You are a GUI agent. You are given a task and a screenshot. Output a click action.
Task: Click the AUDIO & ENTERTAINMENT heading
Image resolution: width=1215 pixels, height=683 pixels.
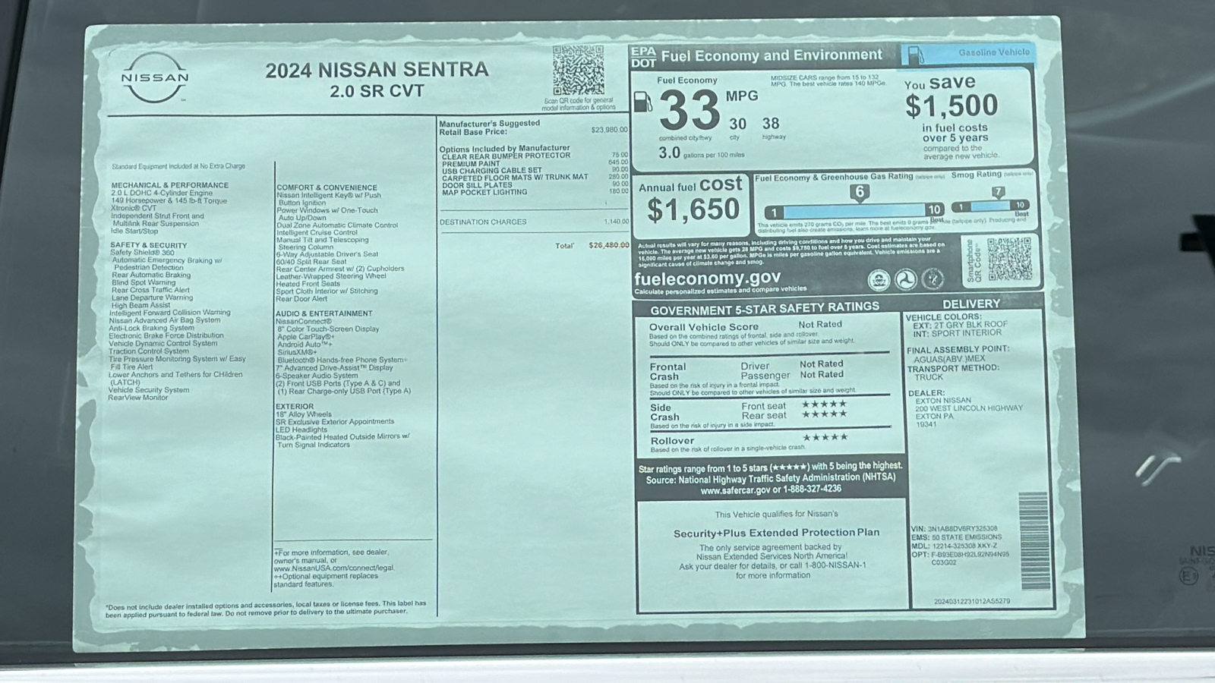[323, 313]
